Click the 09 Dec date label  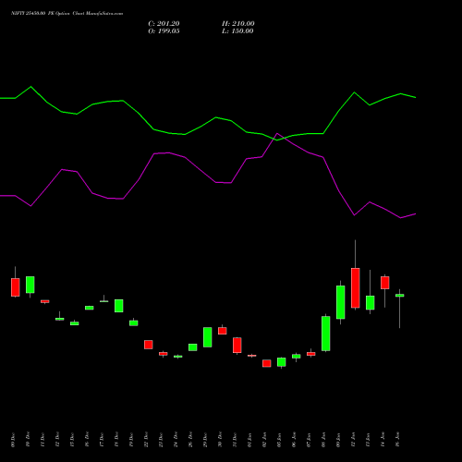(13, 440)
